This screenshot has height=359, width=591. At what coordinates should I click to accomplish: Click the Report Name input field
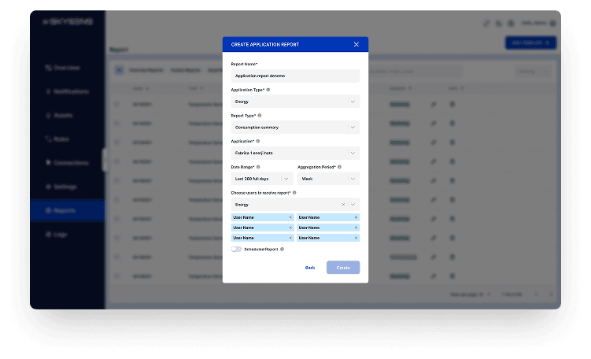pos(295,76)
